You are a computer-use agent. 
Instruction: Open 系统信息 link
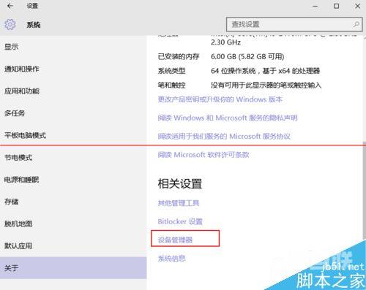click(171, 259)
